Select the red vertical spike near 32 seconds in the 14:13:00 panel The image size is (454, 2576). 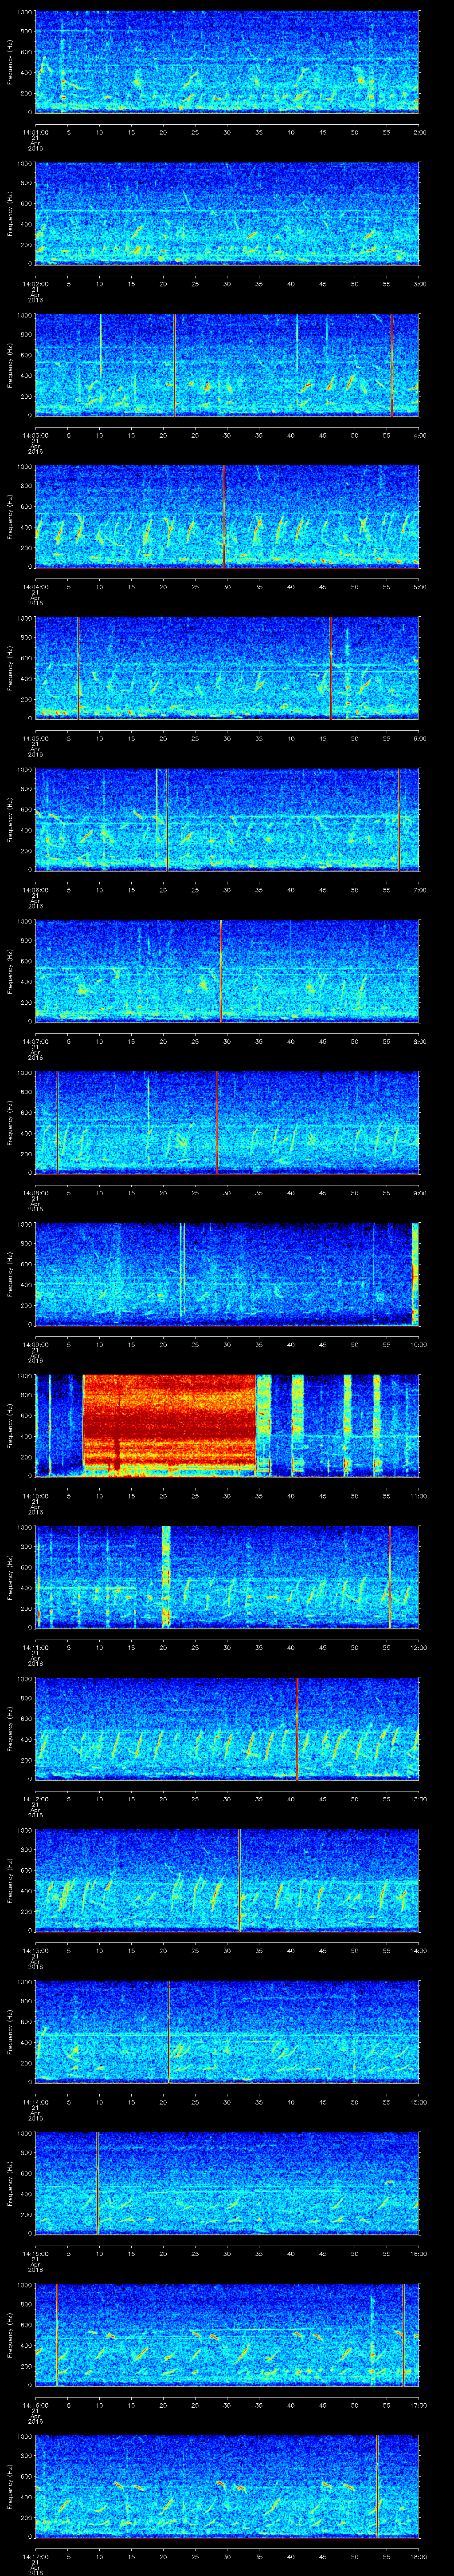tap(239, 1881)
